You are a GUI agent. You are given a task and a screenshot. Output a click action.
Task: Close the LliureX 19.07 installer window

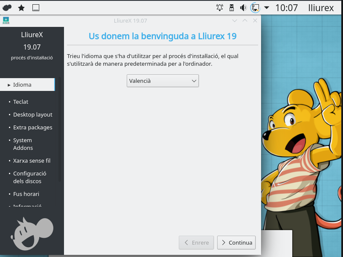pyautogui.click(x=255, y=20)
